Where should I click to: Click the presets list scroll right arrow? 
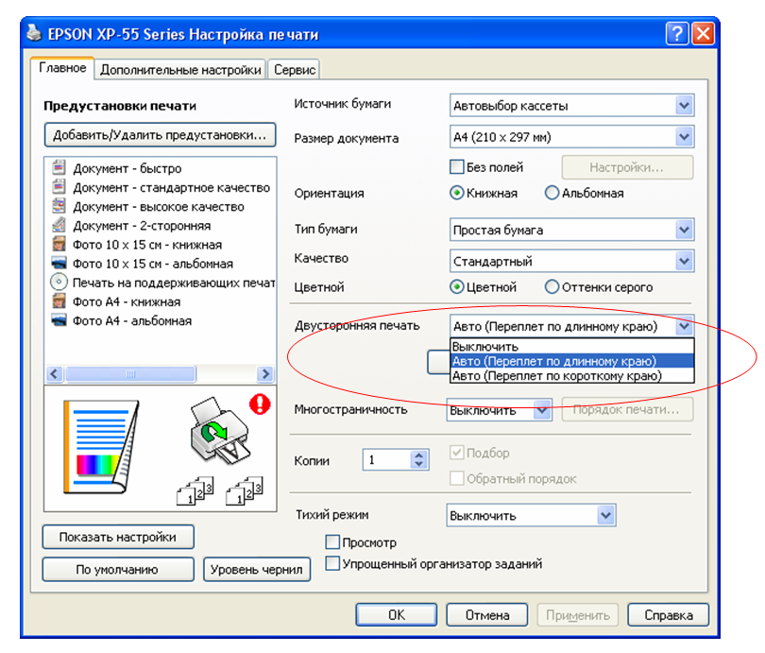point(265,374)
